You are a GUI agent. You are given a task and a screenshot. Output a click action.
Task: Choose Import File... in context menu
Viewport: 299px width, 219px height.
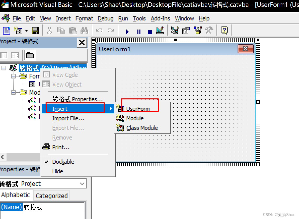78,118
